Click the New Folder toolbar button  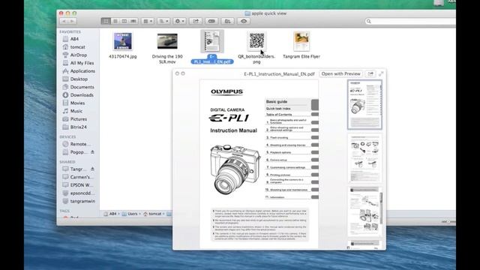227,21
